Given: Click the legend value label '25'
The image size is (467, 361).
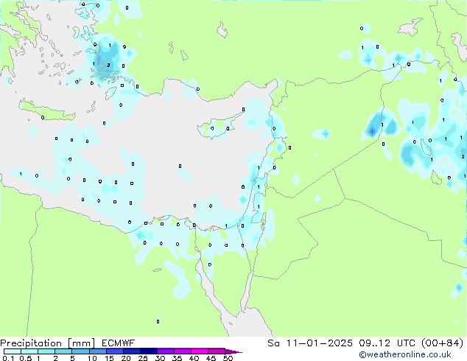Looking at the screenshot, I should coord(143,358).
